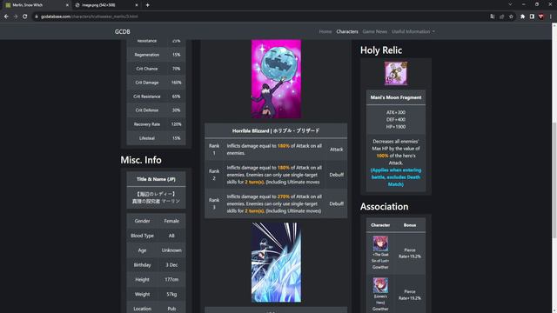The image size is (557, 313).
Task: Close the Merlin, Snow Witch tab
Action: pyautogui.click(x=67, y=5)
